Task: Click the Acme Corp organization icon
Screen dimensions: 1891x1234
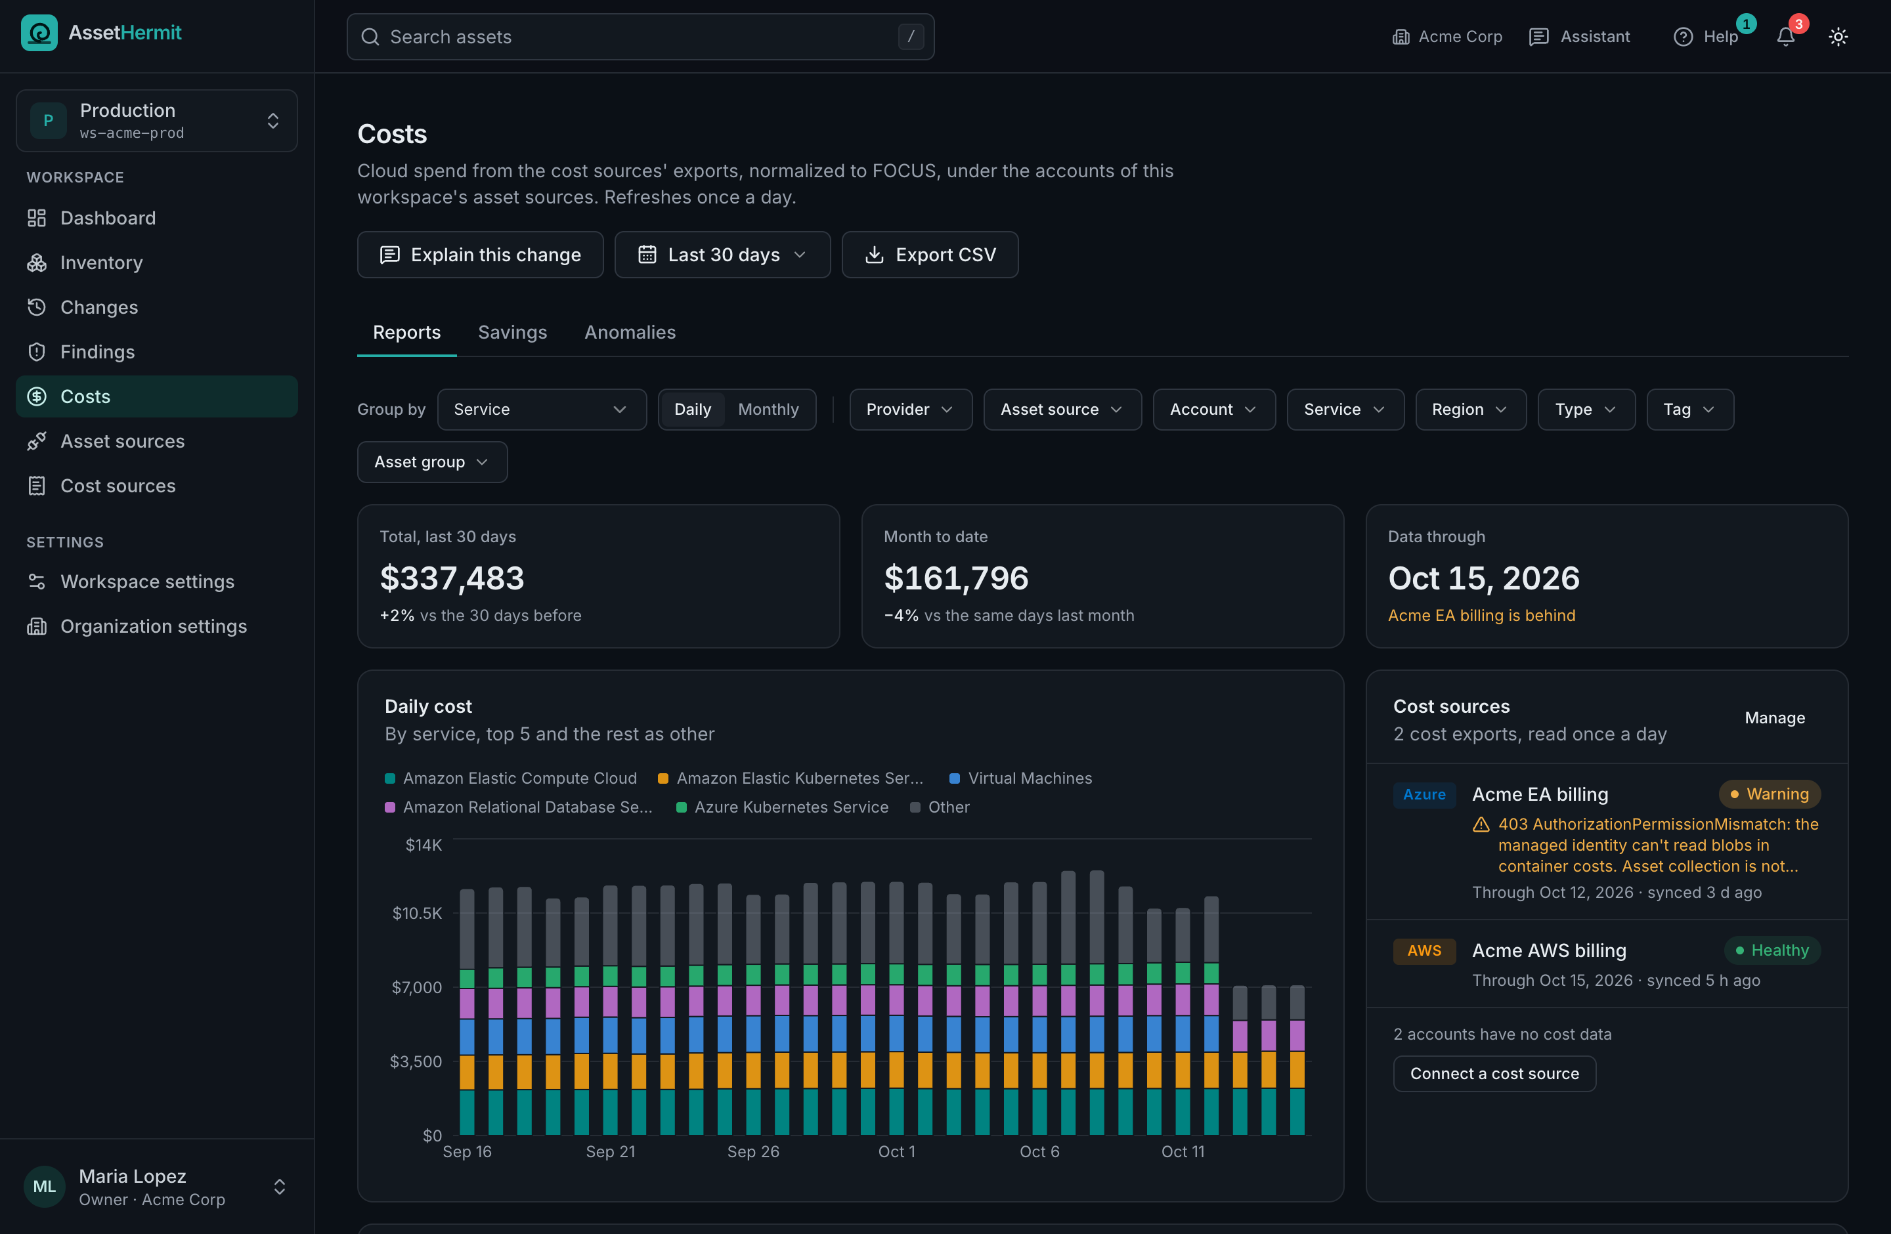Action: [1401, 37]
